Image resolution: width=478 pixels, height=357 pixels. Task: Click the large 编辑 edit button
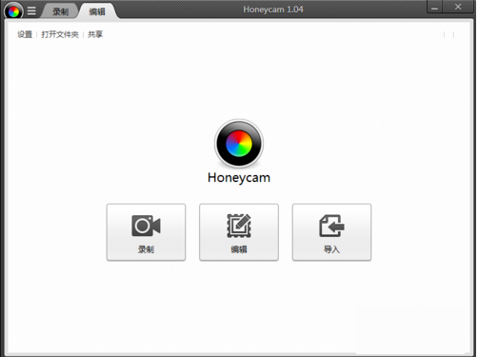coord(239,232)
